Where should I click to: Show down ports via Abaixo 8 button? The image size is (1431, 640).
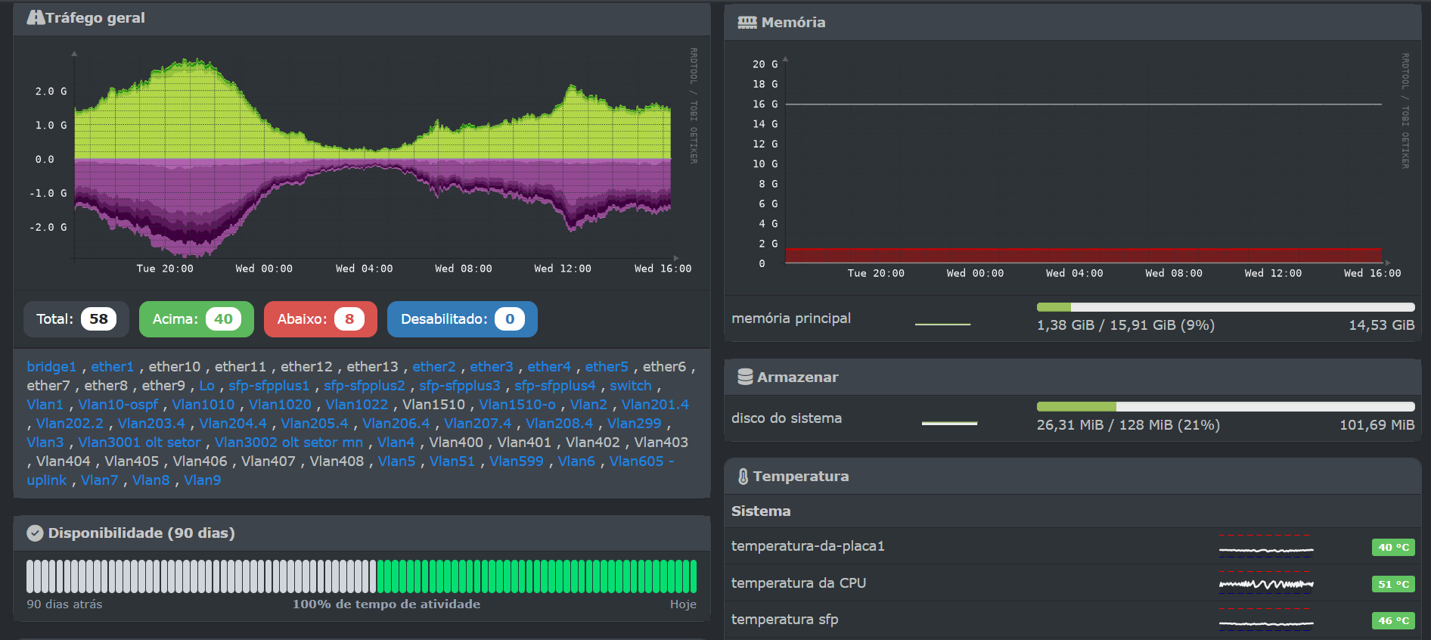tap(321, 319)
